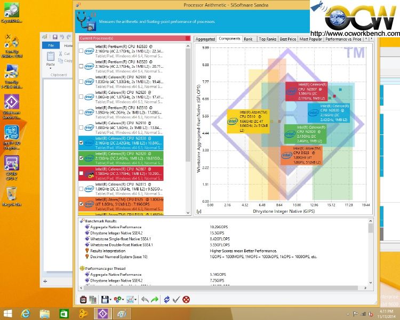Image resolution: width=400 pixels, height=320 pixels.
Task: Click the grey back arrow icon
Action: (145, 299)
